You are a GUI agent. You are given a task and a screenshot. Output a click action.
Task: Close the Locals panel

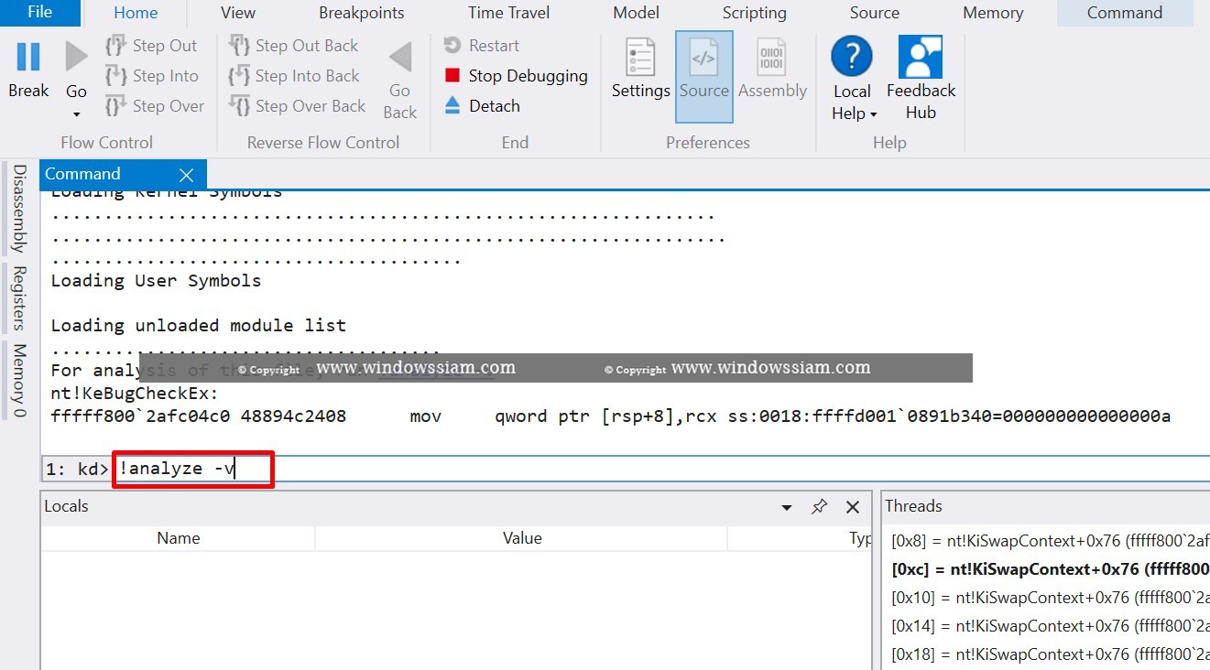tap(853, 507)
